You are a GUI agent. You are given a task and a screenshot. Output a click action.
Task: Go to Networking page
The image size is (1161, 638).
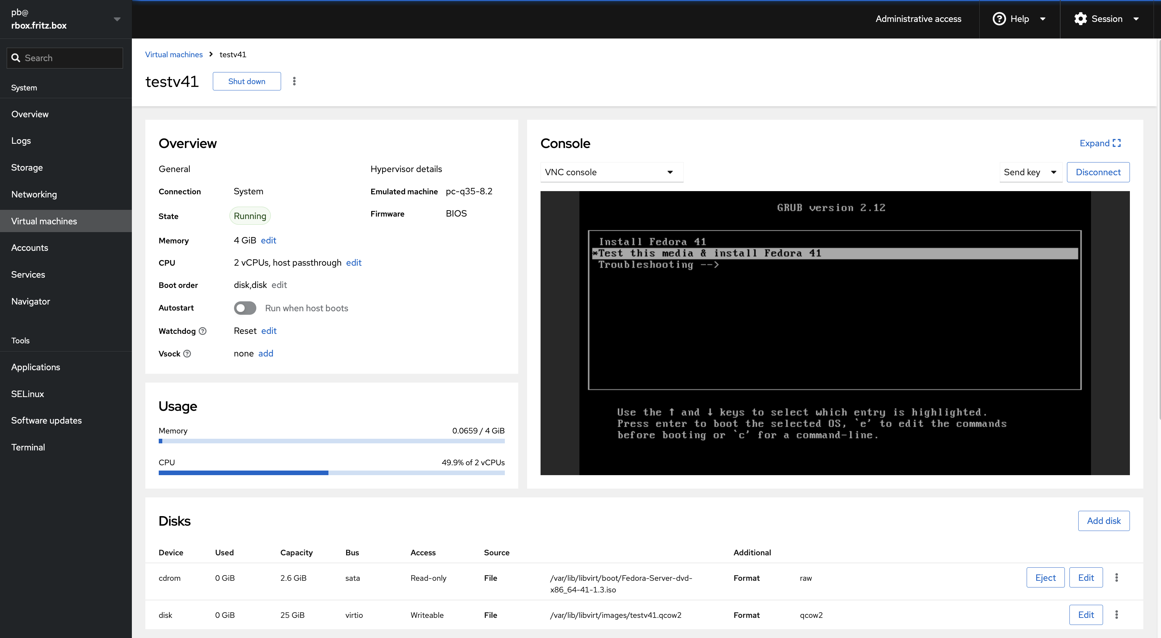tap(66, 195)
